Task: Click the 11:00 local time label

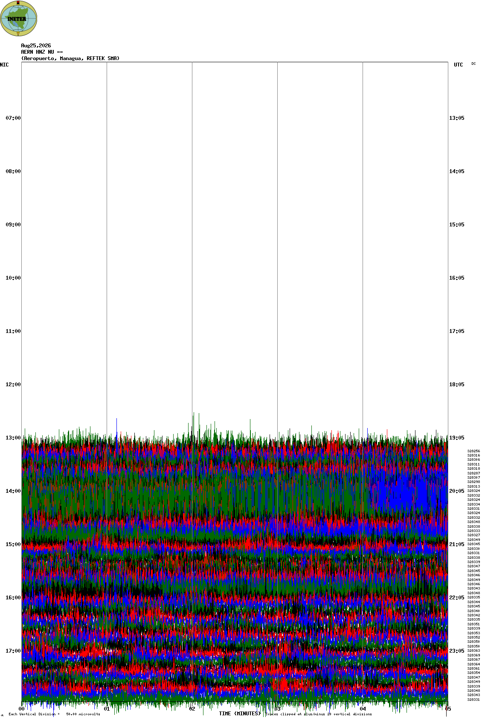Action: click(13, 331)
